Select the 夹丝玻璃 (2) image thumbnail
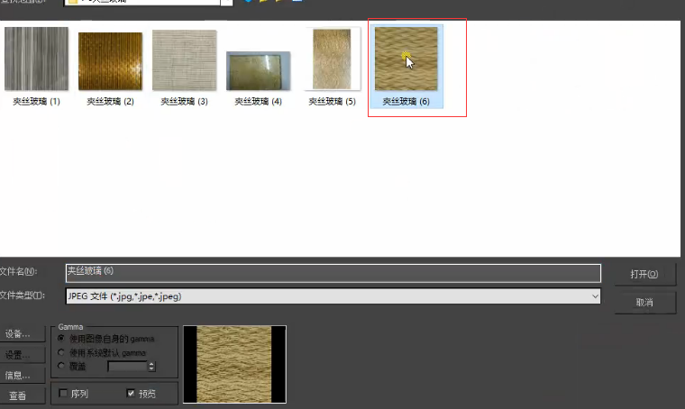 click(110, 61)
